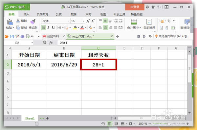Click the print preview icon

tap(28, 36)
